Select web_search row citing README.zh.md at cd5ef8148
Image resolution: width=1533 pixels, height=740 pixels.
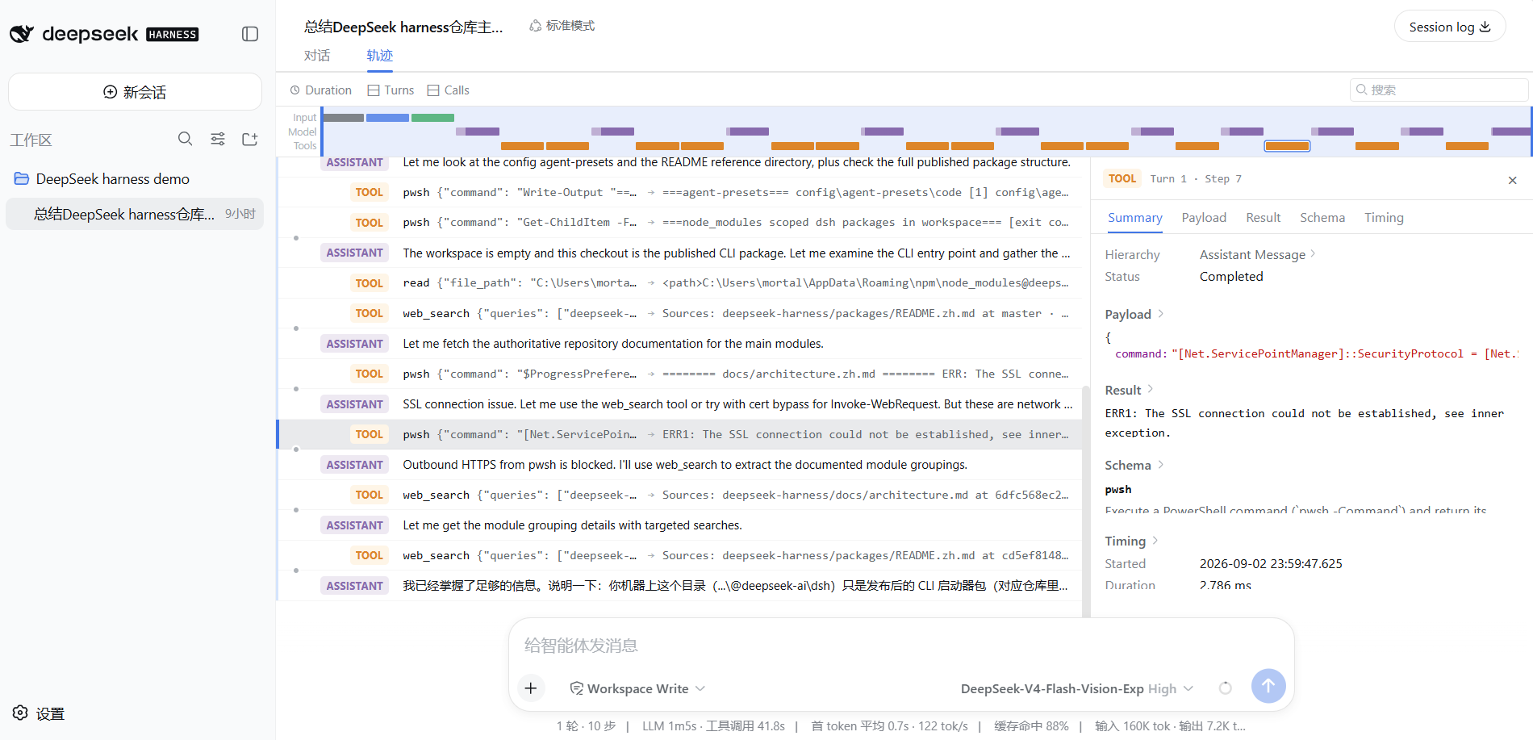pyautogui.click(x=679, y=555)
